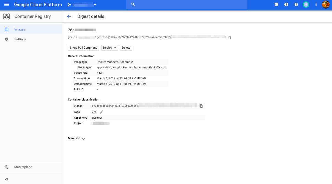Focus the top search bar field
Image resolution: width=332 pixels, height=184 pixels.
click(x=187, y=4)
